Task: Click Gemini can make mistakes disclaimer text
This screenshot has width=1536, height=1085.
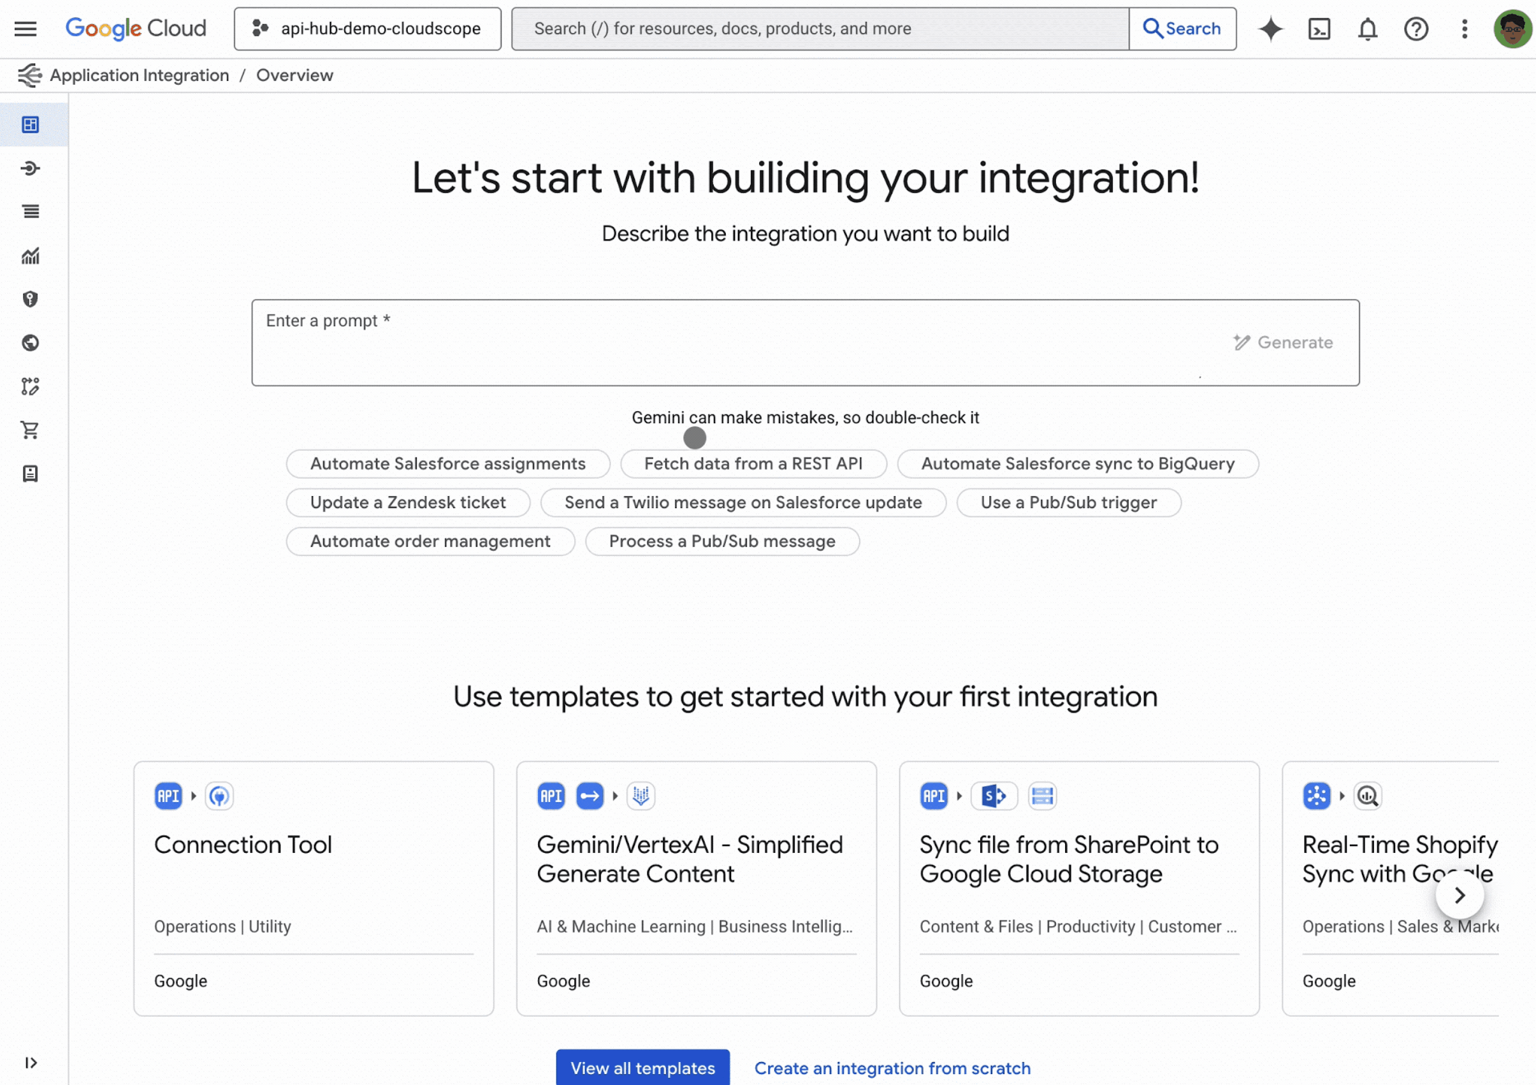Action: pos(806,418)
